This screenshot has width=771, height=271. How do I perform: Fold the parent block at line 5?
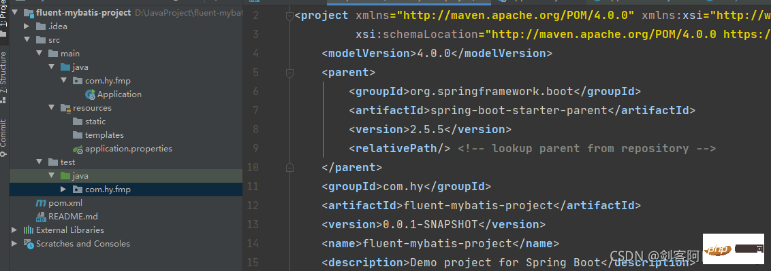tap(289, 73)
